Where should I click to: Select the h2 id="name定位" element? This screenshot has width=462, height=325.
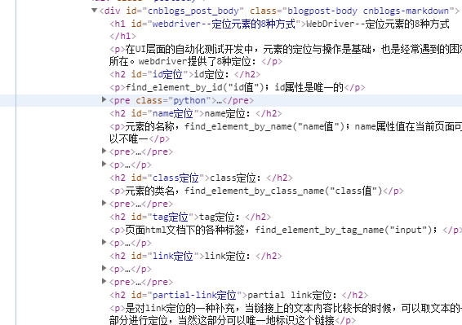pyautogui.click(x=196, y=113)
